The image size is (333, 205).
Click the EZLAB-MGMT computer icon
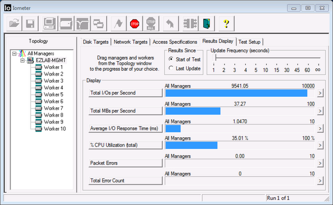click(31, 60)
